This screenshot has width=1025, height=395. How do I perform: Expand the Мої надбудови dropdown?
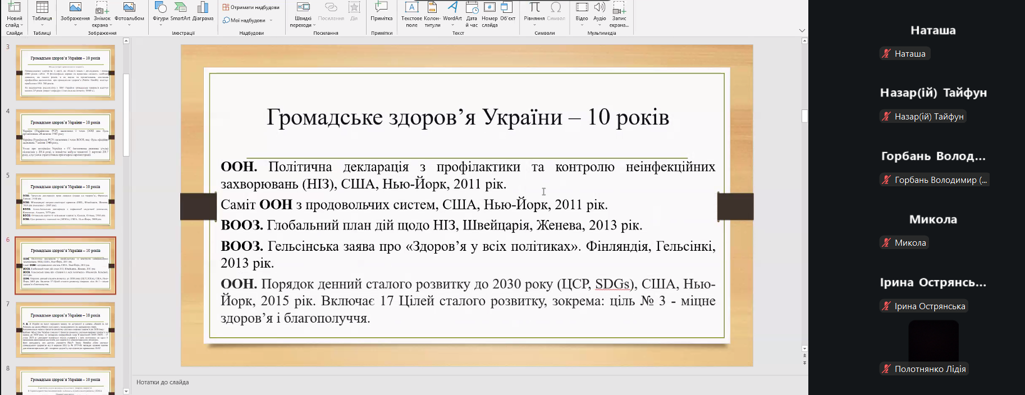271,21
